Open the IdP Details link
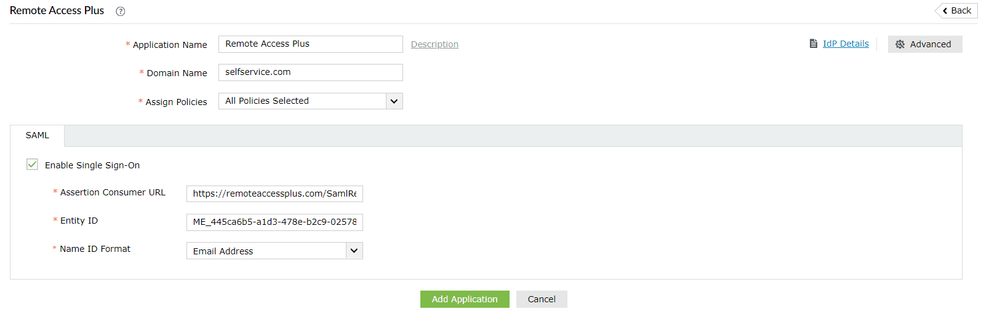This screenshot has height=317, width=989. [846, 44]
